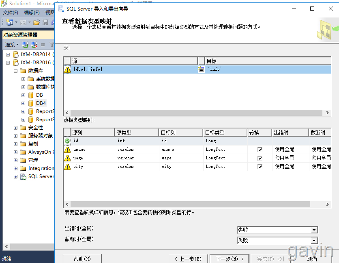Screen dimensions: 339x263
Task: Open the 截断时(全局) dropdown
Action: [x=314, y=240]
